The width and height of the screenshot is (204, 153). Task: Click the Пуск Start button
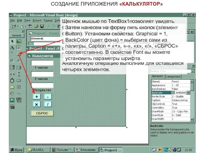[17, 150]
